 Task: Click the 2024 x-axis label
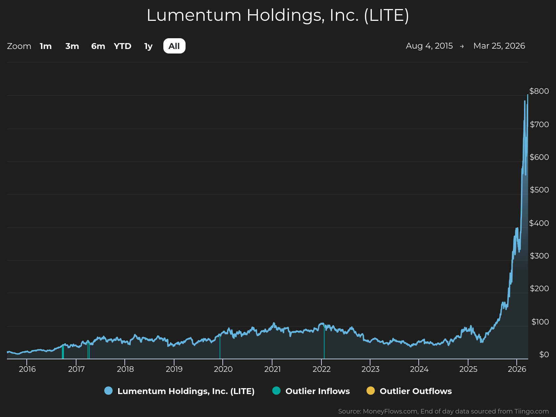[x=419, y=369]
